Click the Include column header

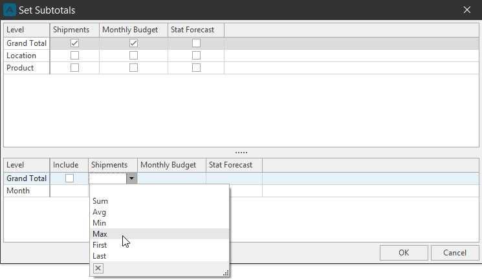[69, 165]
